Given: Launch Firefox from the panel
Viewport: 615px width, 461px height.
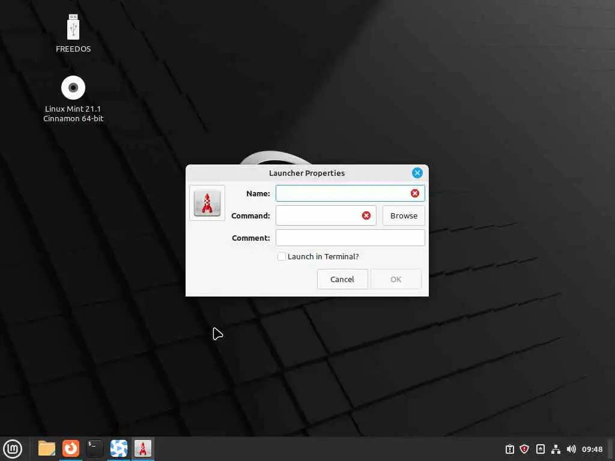Looking at the screenshot, I should coord(71,448).
